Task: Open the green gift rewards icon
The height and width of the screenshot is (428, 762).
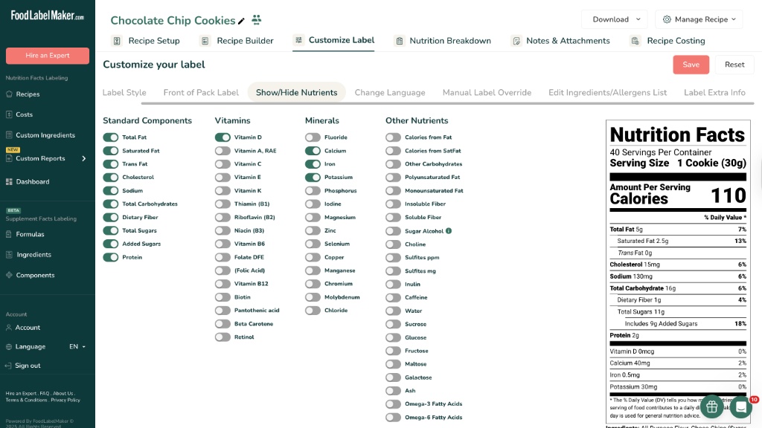Action: coord(711,406)
